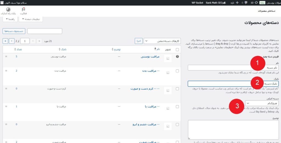Click the drag handle of مراقبت بدن row
281x143 pixels.
coord(6,71)
